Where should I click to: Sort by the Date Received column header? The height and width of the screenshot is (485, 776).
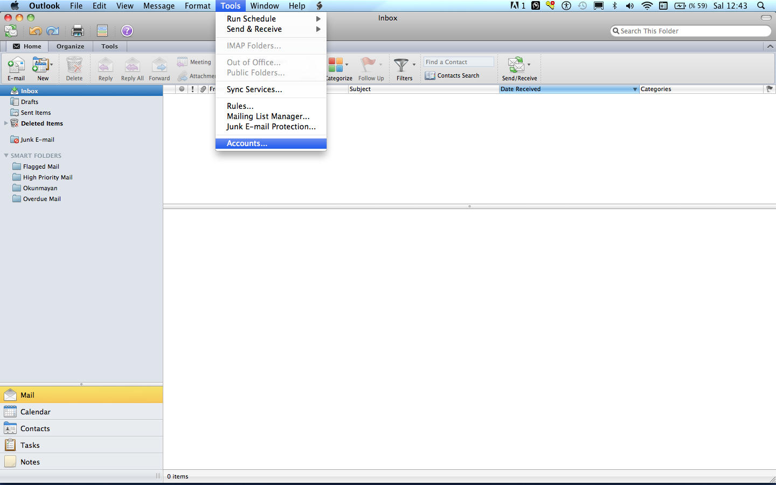tap(566, 89)
